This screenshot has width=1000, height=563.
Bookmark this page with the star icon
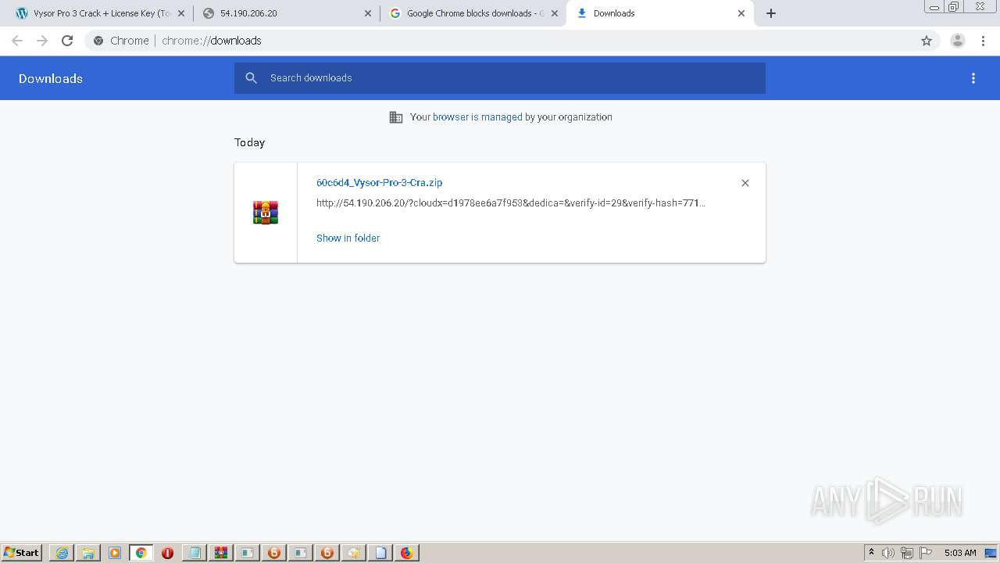click(927, 41)
